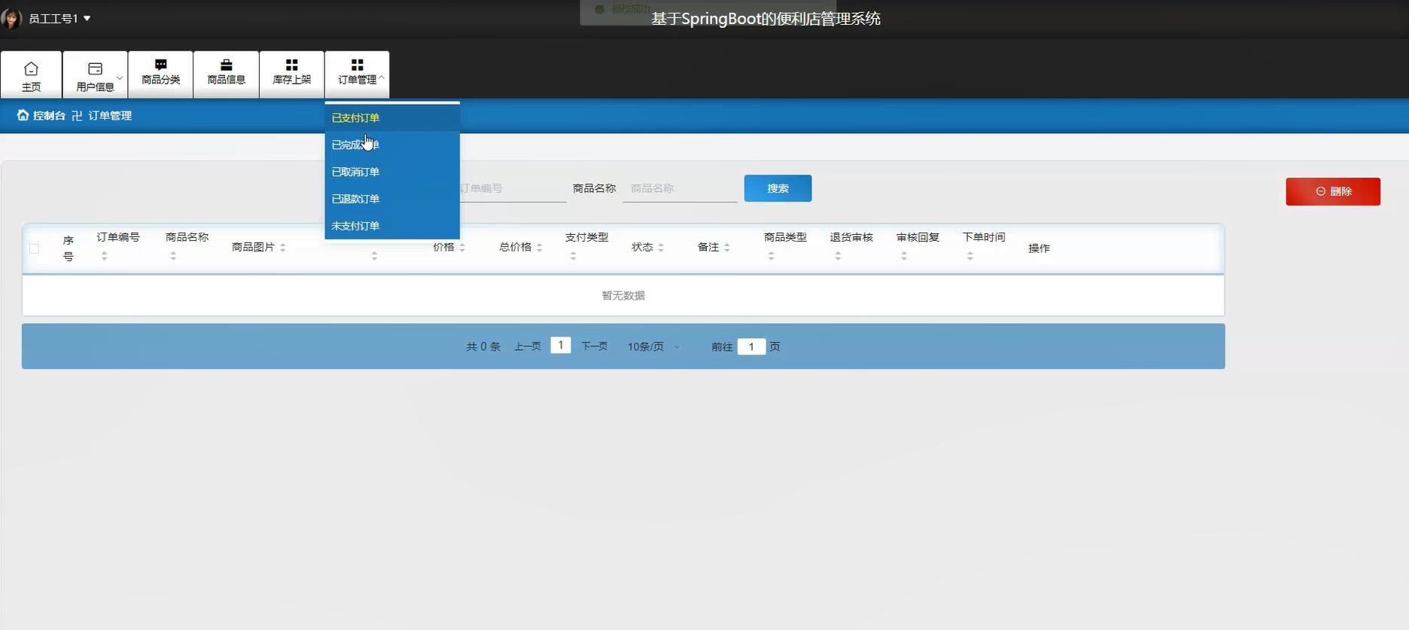Click the 暂无数据 empty table text

tap(623, 296)
